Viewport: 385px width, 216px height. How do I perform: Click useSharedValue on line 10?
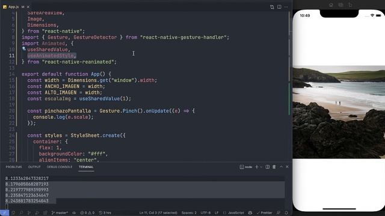(48, 49)
